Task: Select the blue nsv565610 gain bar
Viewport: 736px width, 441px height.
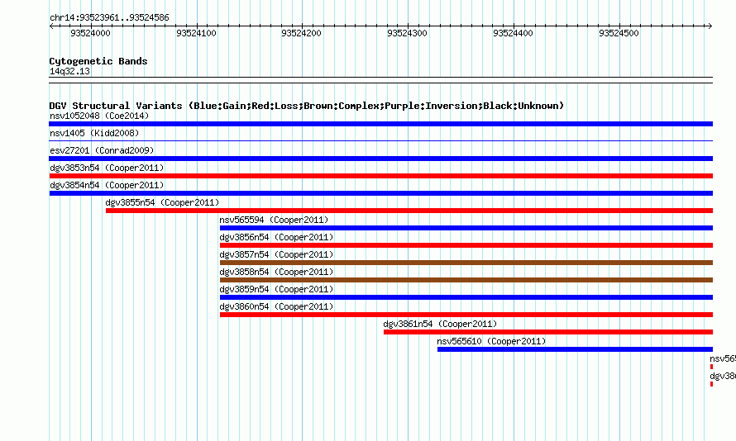Action: click(575, 349)
